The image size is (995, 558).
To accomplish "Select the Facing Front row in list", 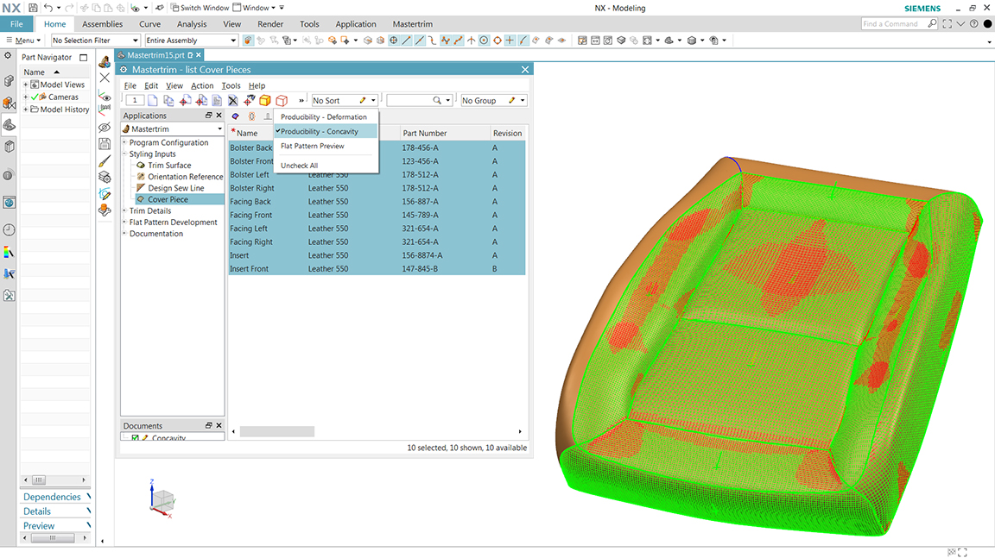I will pyautogui.click(x=250, y=216).
